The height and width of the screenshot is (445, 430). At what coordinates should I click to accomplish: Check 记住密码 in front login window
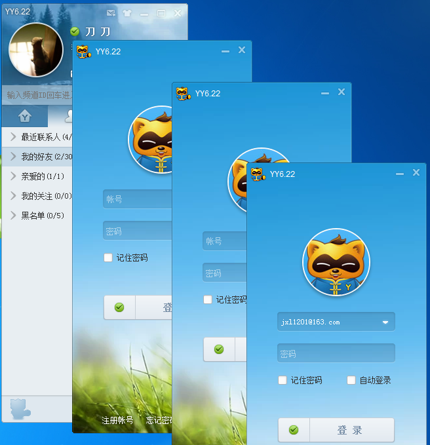[283, 380]
